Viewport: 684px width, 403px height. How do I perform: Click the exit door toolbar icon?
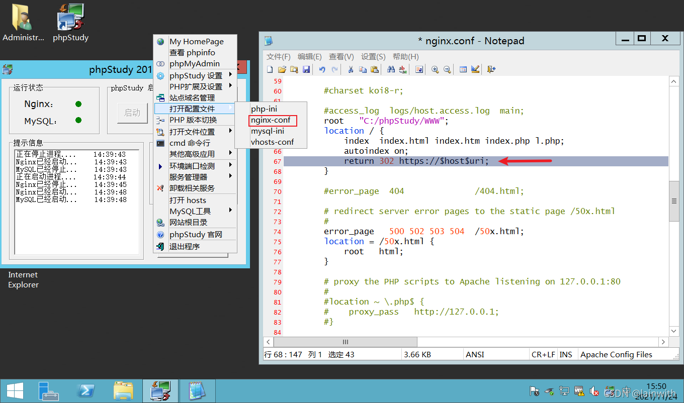491,69
